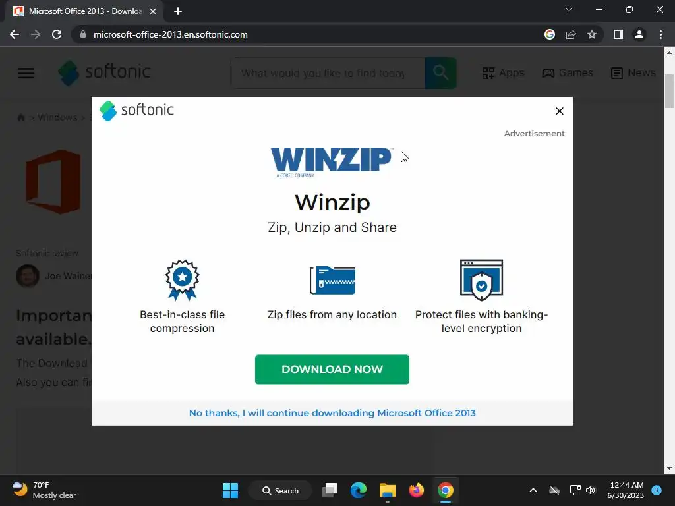Open the Apps section
Viewport: 675px width, 506px height.
(503, 73)
